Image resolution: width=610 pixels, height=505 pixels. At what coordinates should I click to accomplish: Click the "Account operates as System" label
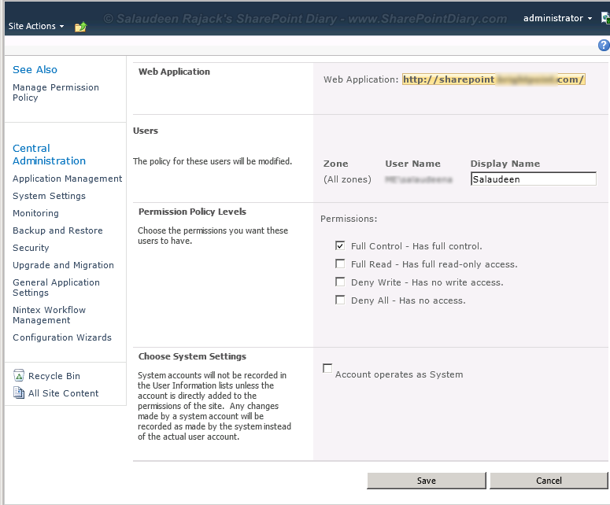(399, 374)
